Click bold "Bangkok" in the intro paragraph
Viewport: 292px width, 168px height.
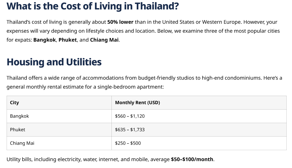coord(44,40)
